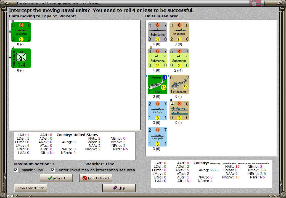Click the Intercept button
This screenshot has height=198, width=286.
(56, 178)
